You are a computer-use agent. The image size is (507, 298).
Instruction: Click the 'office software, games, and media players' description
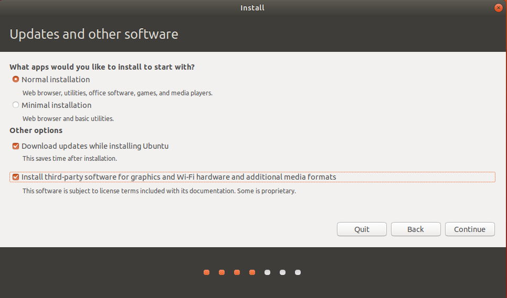(118, 93)
